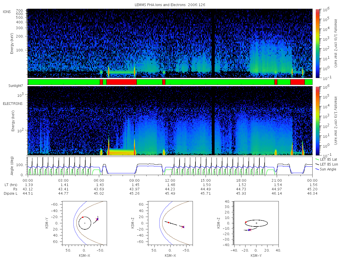The image size is (347, 260).
Task: Click the ions energy spectrogram panel
Action: tap(170, 43)
